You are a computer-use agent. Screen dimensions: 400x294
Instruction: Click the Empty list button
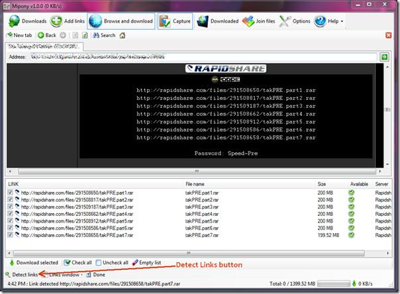click(146, 262)
